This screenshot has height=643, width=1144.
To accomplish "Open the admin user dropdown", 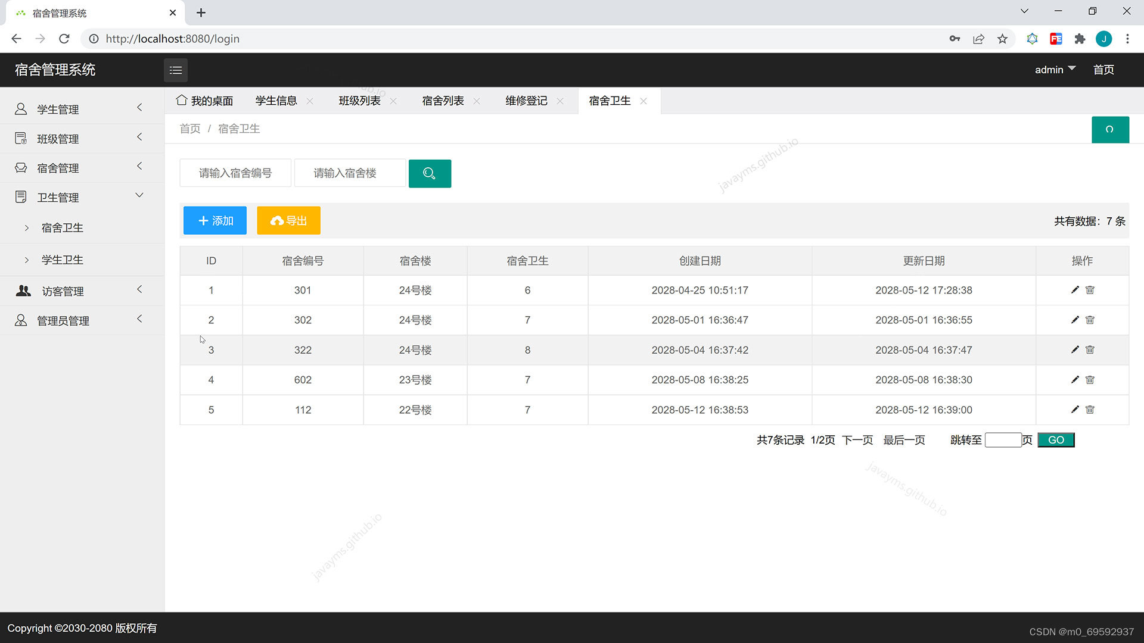I will click(1055, 70).
